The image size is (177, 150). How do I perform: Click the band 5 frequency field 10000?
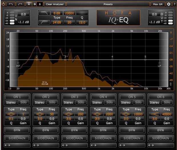coord(138,114)
